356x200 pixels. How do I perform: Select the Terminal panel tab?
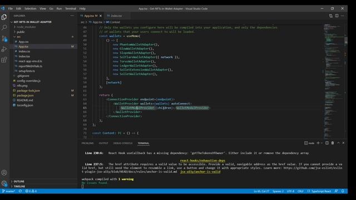(x=144, y=143)
